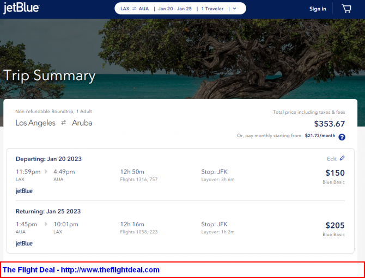Click Layover: 1h 2m text
365x278 pixels.
218,232
